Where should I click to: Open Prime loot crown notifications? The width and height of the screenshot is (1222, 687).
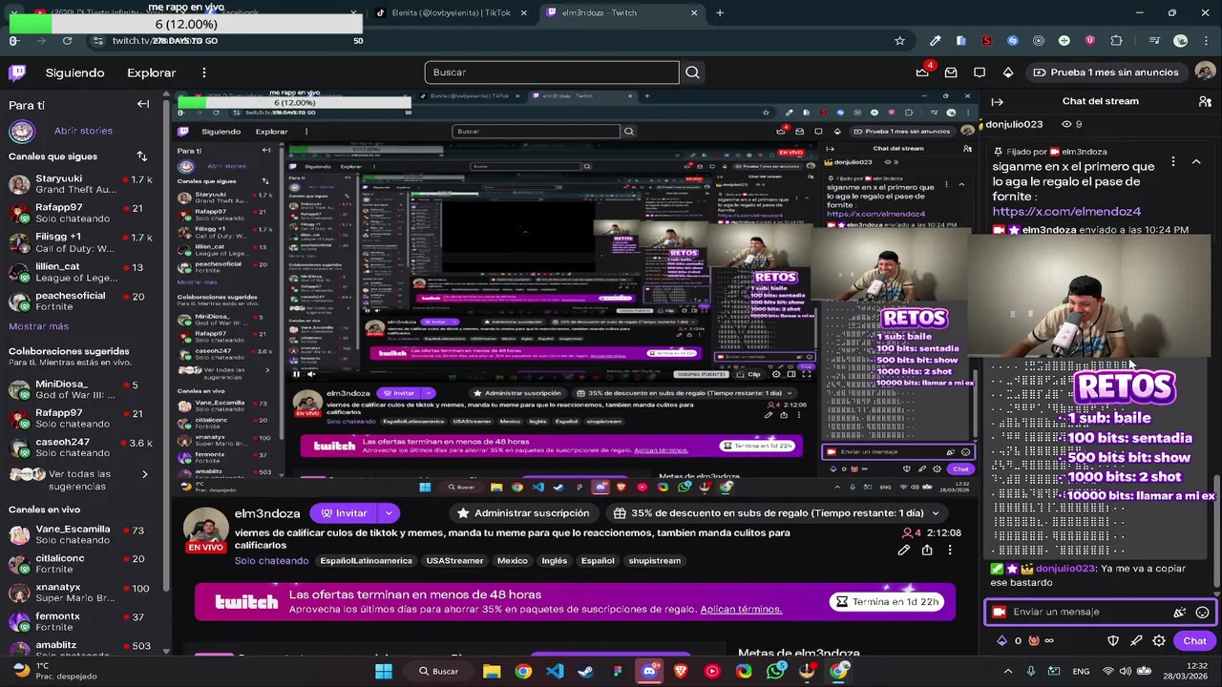922,73
